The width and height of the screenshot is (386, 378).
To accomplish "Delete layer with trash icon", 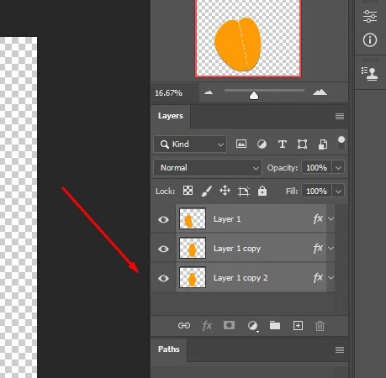I will coord(320,326).
